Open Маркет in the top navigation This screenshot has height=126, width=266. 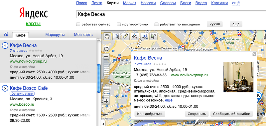point(130,3)
